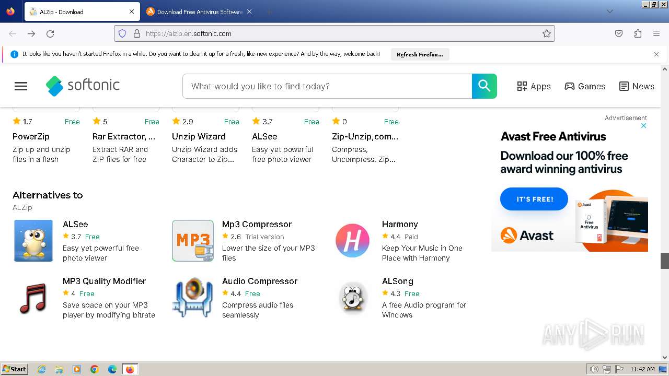Click the MP3 Quality Modifier music note icon
This screenshot has height=376, width=669.
(33, 298)
